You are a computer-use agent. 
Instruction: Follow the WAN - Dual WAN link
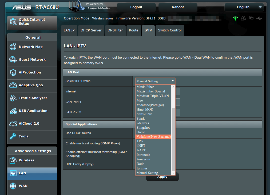pyautogui.click(x=197, y=58)
